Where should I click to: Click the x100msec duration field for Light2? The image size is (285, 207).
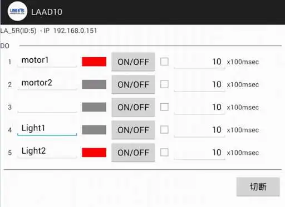pyautogui.click(x=199, y=153)
